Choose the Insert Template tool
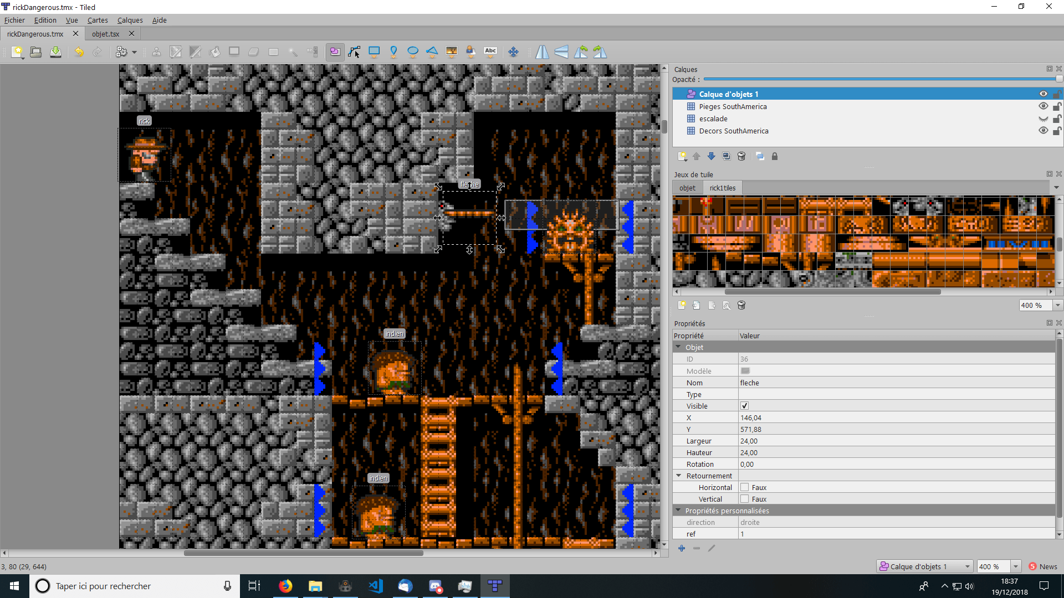The height and width of the screenshot is (598, 1064). coord(471,52)
